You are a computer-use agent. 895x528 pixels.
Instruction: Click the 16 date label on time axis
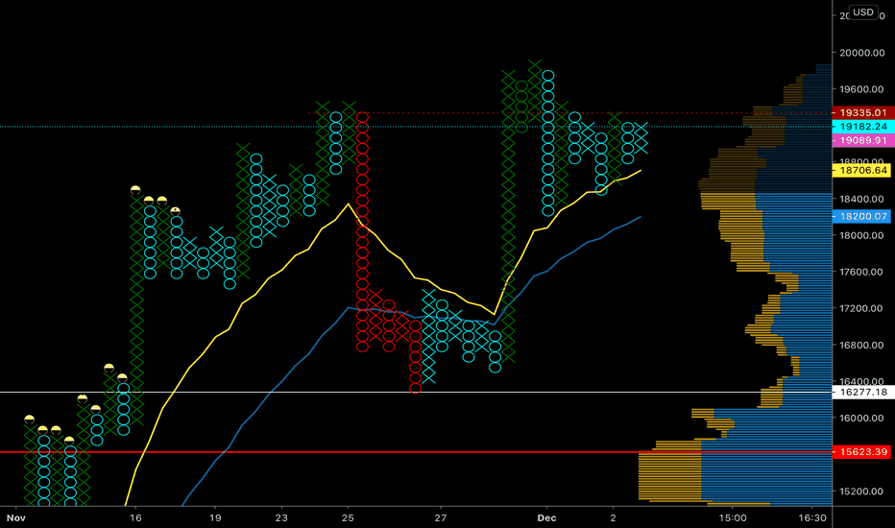click(x=135, y=517)
